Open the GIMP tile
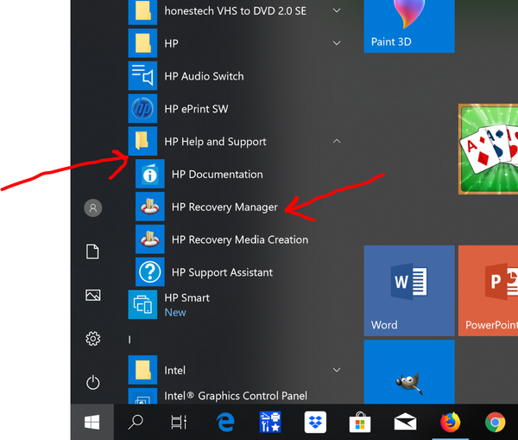Viewport: 518px width, 440px height. pyautogui.click(x=409, y=372)
